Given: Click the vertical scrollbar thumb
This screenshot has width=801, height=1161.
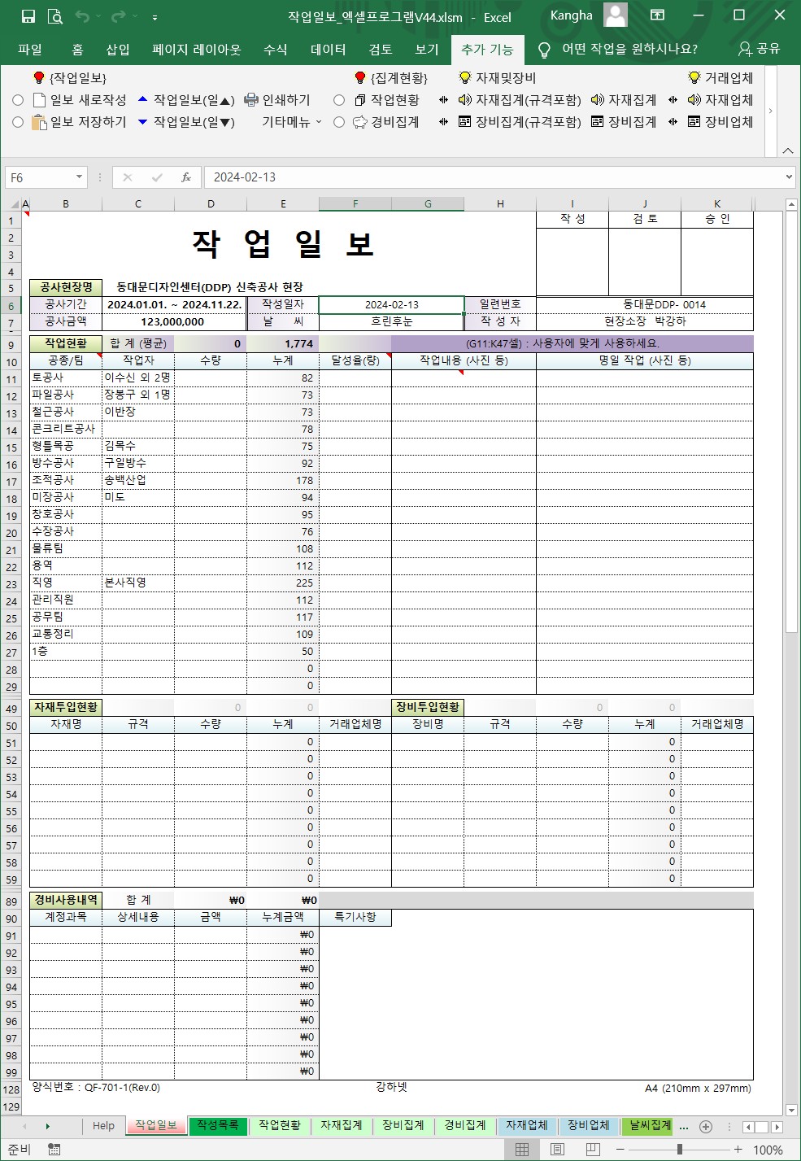Looking at the screenshot, I should [791, 421].
